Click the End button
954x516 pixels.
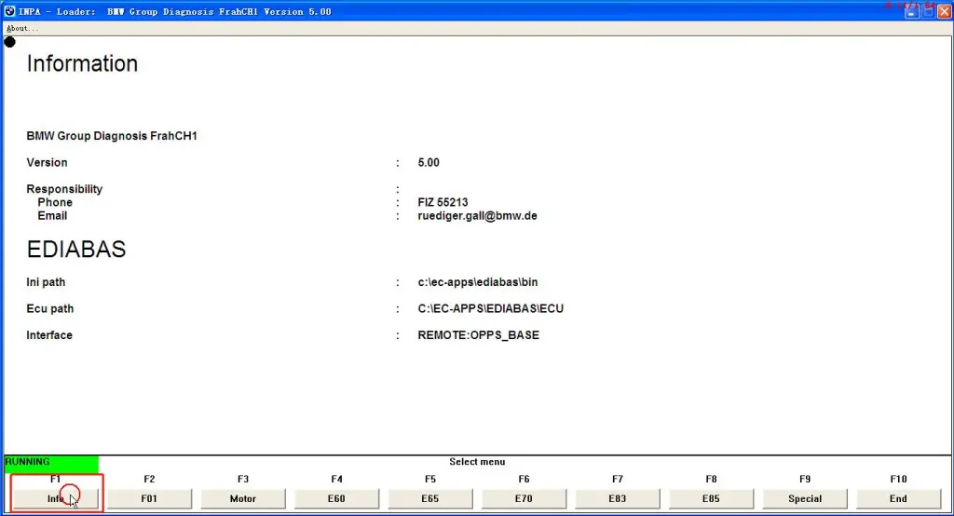tap(899, 498)
